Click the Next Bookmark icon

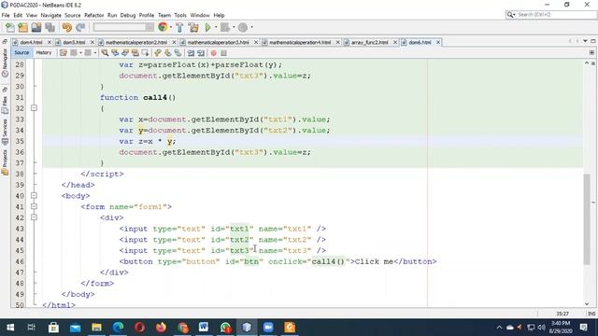[168, 53]
